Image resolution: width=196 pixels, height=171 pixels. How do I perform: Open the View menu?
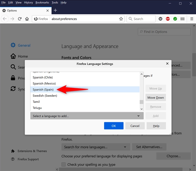(x=18, y=2)
